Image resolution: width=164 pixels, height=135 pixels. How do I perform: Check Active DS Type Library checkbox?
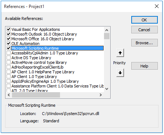coord(8,58)
